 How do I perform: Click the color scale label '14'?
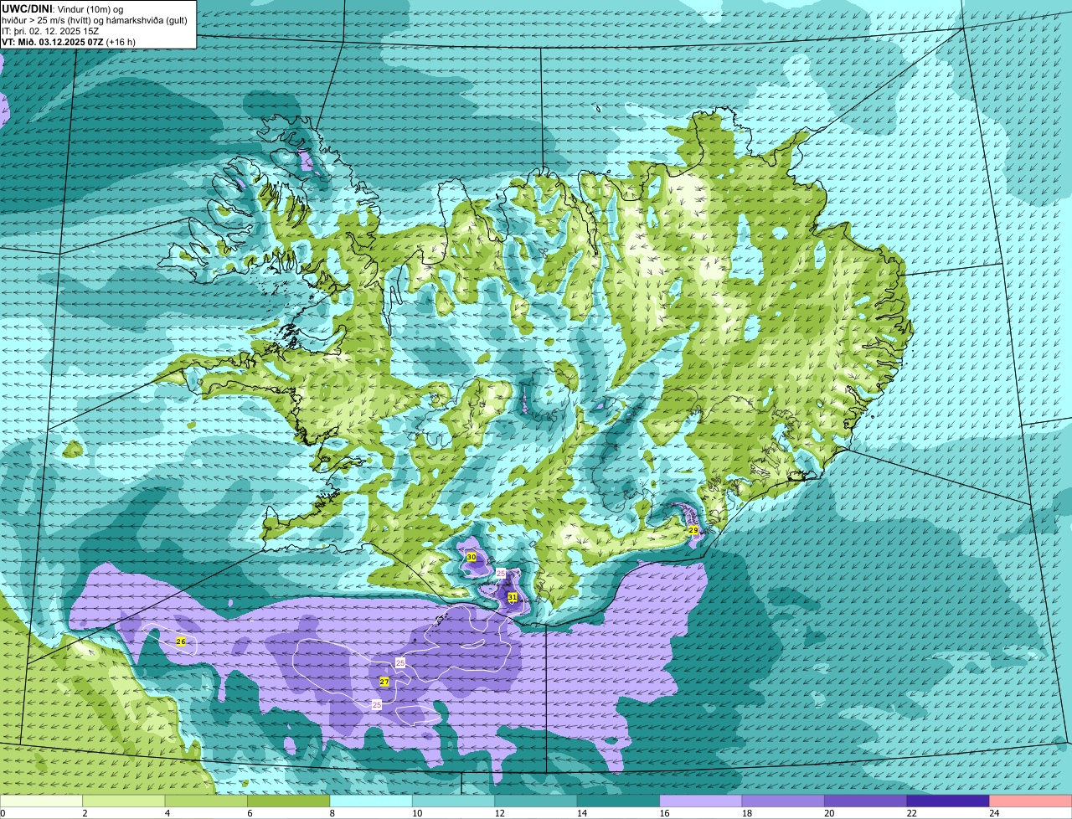point(581,813)
